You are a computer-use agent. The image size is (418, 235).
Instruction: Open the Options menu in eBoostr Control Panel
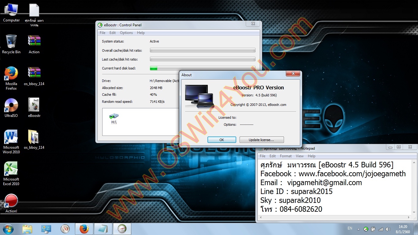pos(126,33)
